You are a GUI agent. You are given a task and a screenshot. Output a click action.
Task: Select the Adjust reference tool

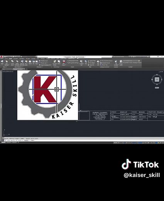(x=37, y=62)
